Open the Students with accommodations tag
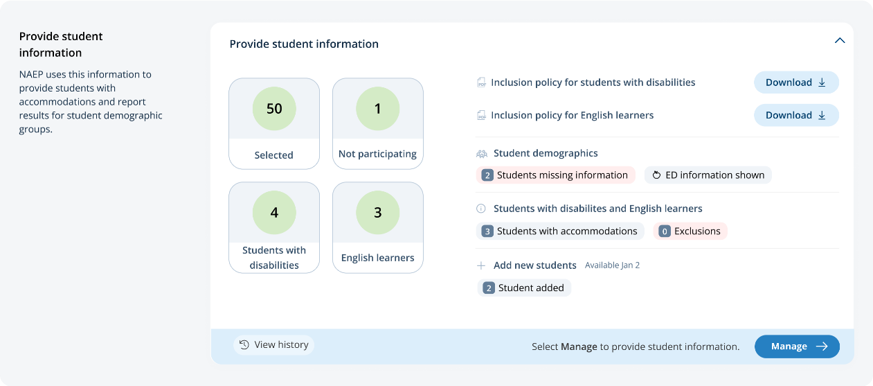Image resolution: width=873 pixels, height=386 pixels. [x=559, y=231]
